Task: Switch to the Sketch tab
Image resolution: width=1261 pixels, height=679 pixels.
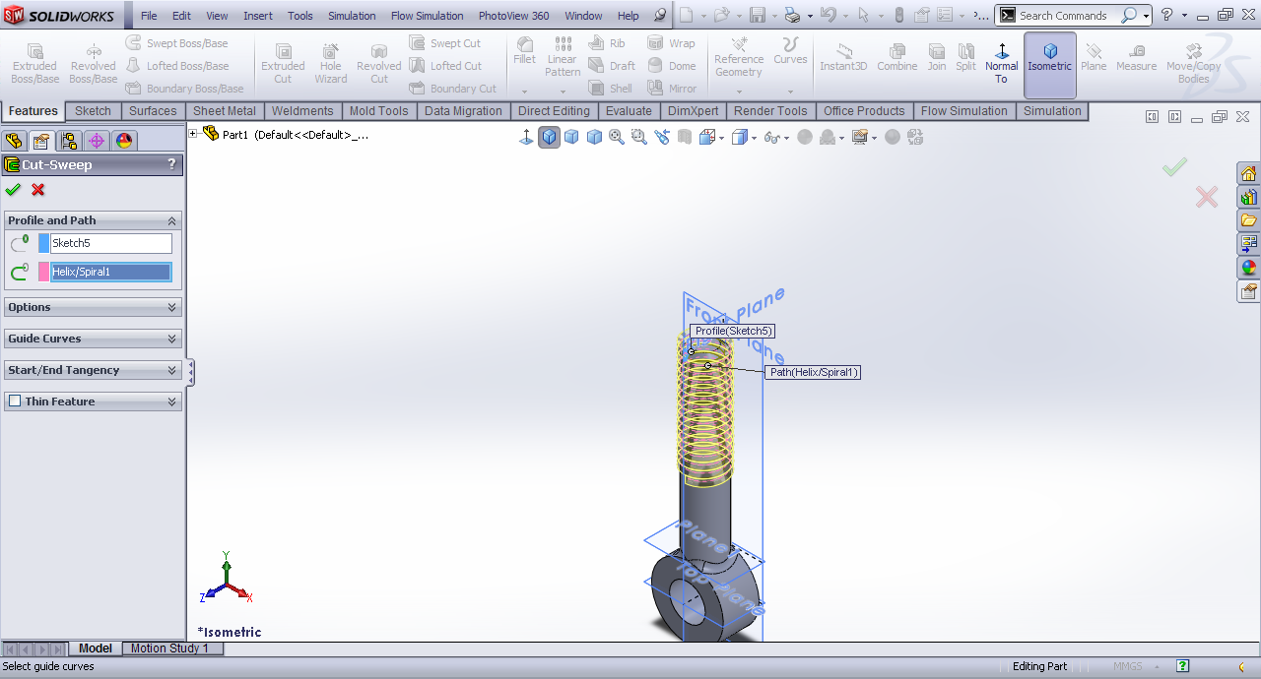Action: click(x=93, y=111)
